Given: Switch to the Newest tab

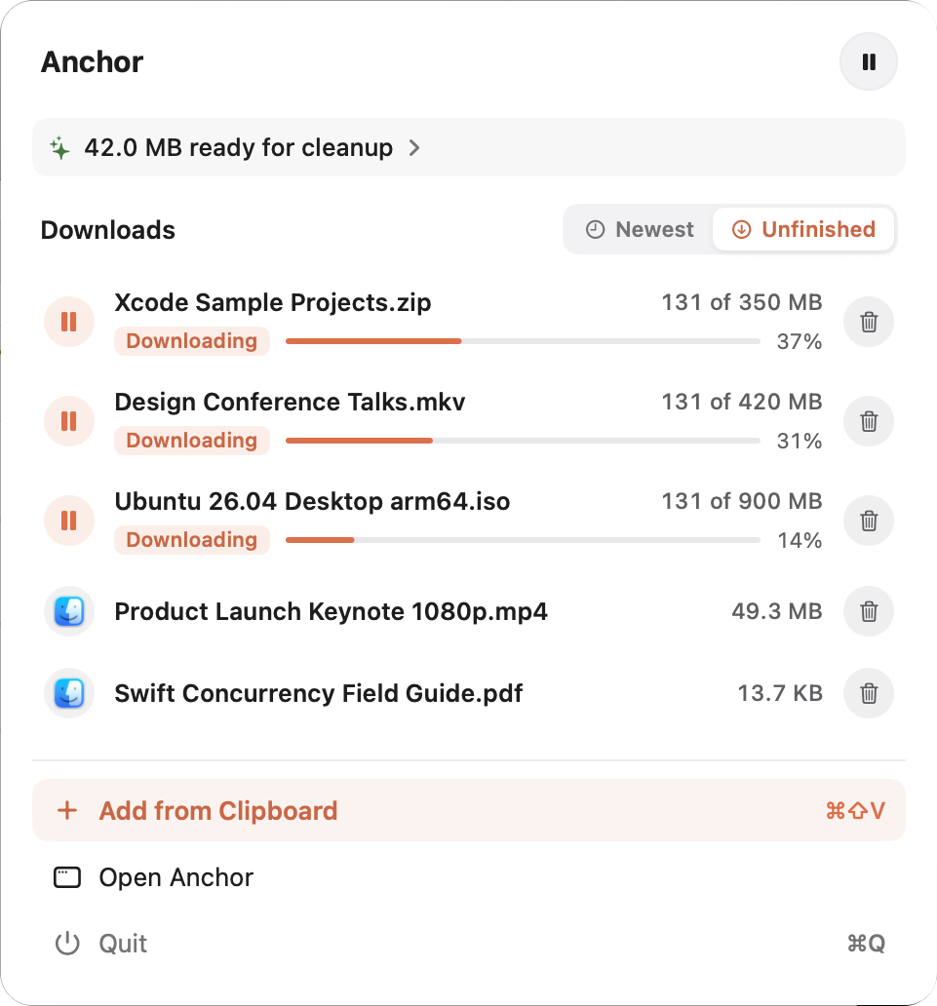Looking at the screenshot, I should tap(640, 229).
